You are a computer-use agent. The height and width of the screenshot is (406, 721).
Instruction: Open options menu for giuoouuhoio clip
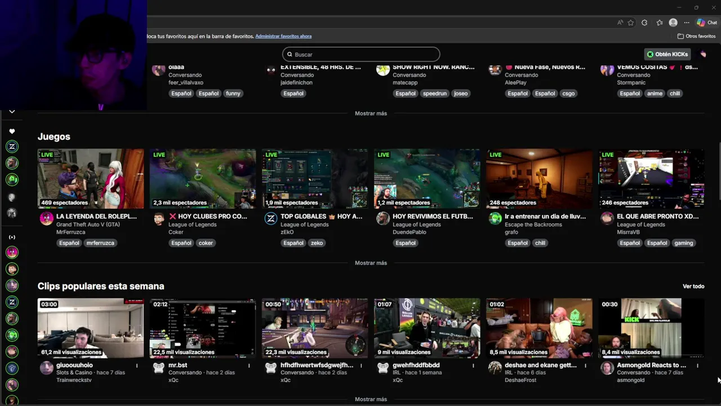point(137,365)
